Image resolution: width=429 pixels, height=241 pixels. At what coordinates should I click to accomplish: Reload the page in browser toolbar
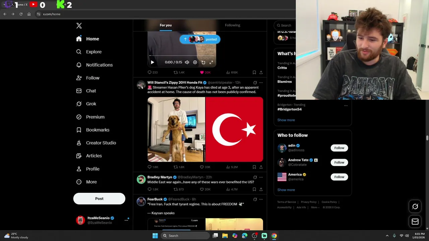pyautogui.click(x=21, y=14)
